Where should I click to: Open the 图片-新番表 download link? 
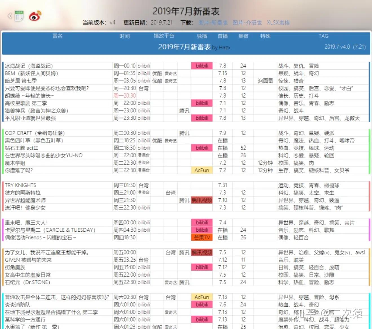[213, 23]
